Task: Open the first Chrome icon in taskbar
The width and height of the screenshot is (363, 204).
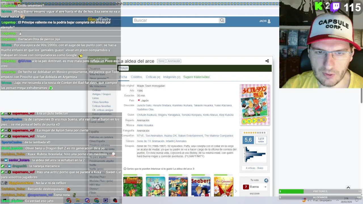Action: [69, 201]
